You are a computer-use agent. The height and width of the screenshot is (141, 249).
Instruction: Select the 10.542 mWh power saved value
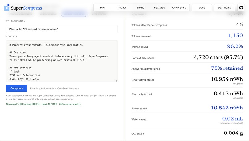pyautogui.click(x=227, y=108)
